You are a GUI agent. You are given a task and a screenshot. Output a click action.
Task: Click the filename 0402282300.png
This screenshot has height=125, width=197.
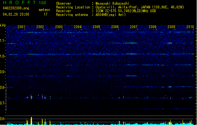coord(16,8)
